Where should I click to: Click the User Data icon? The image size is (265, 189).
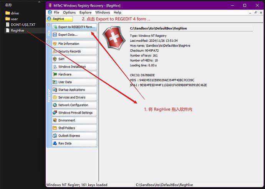pyautogui.click(x=55, y=82)
